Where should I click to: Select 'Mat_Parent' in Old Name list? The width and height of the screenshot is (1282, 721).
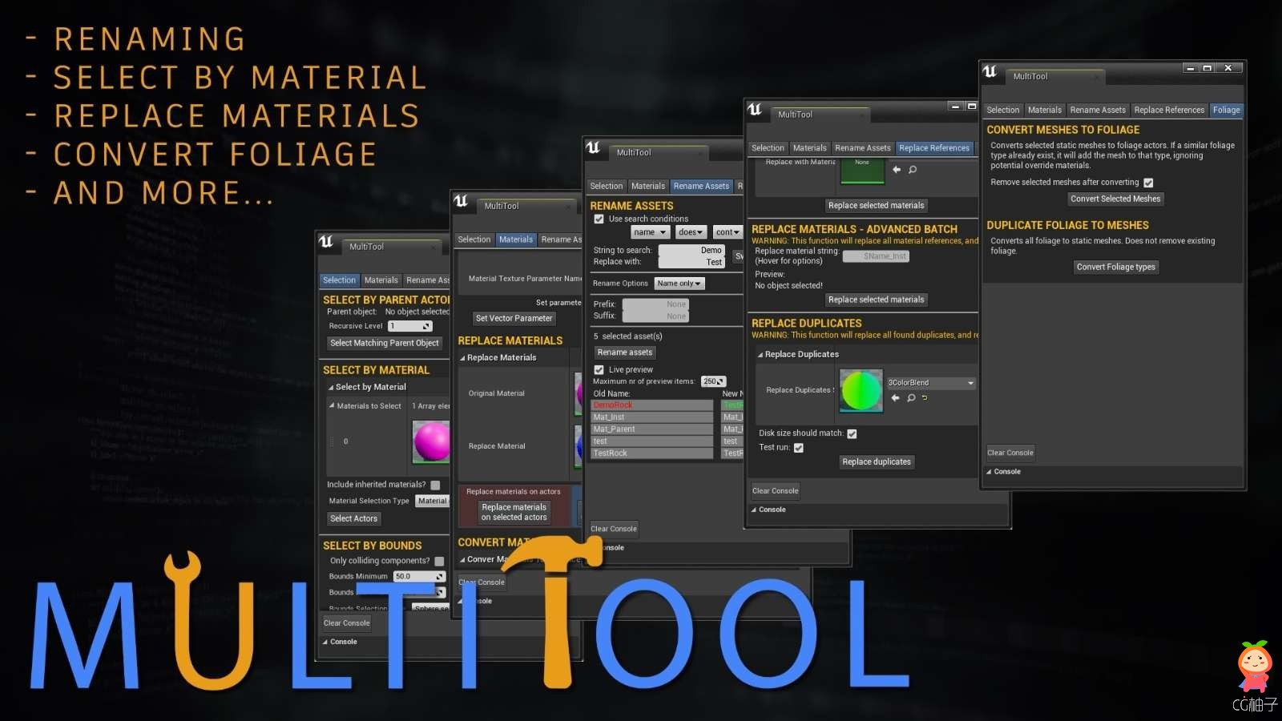pyautogui.click(x=652, y=429)
